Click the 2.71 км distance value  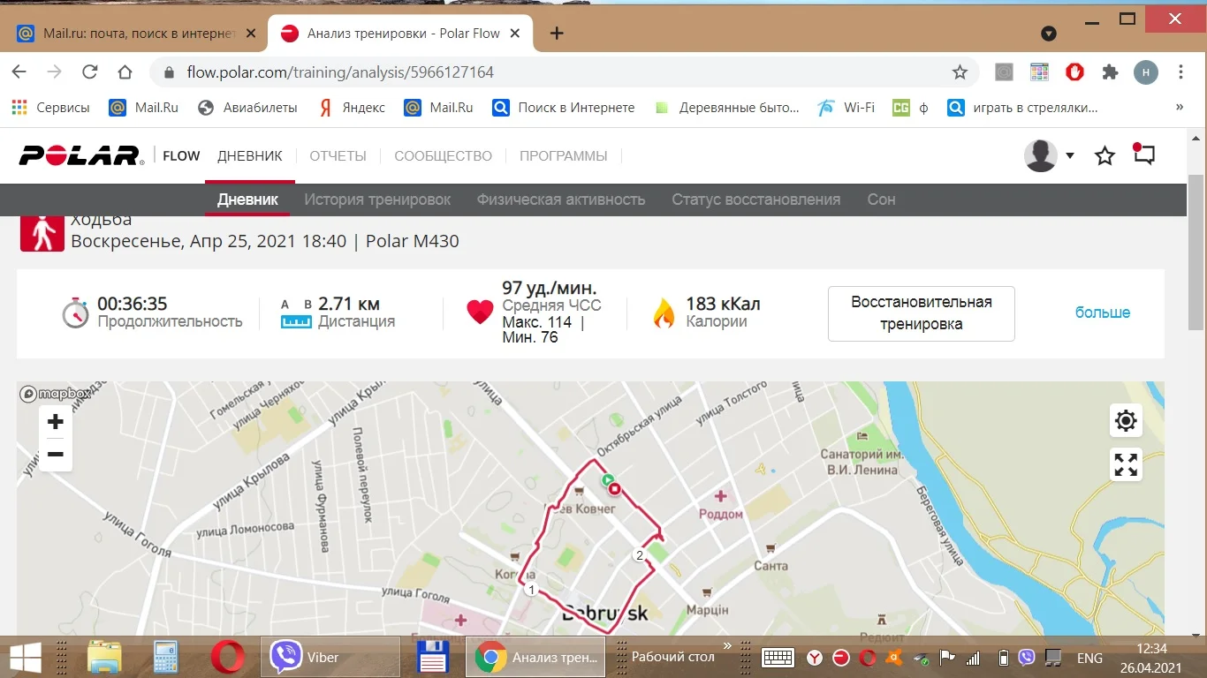coord(349,304)
